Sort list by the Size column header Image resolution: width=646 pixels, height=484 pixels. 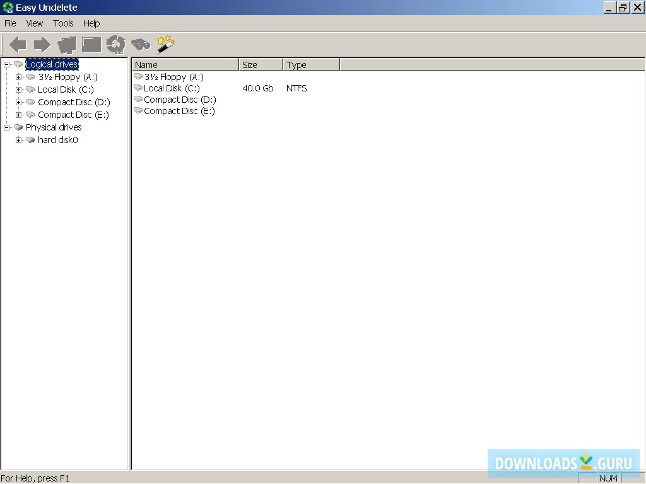click(252, 64)
